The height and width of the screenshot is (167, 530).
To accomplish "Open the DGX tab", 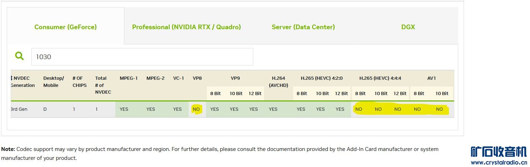I will click(x=408, y=27).
